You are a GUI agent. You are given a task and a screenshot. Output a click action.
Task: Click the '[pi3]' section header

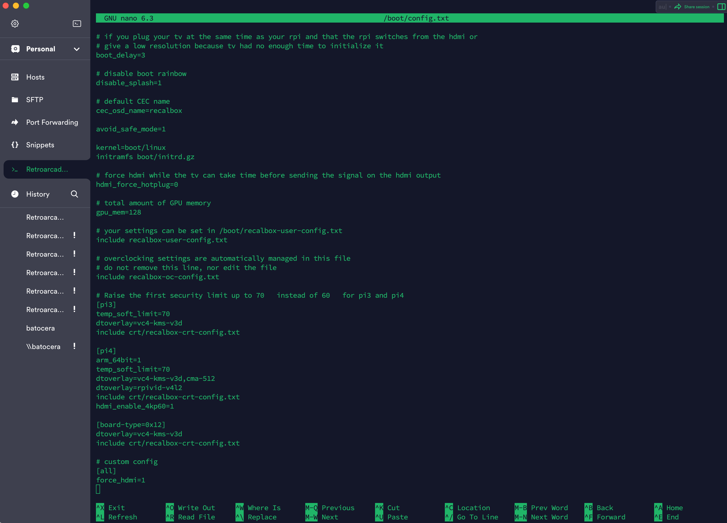click(x=106, y=305)
